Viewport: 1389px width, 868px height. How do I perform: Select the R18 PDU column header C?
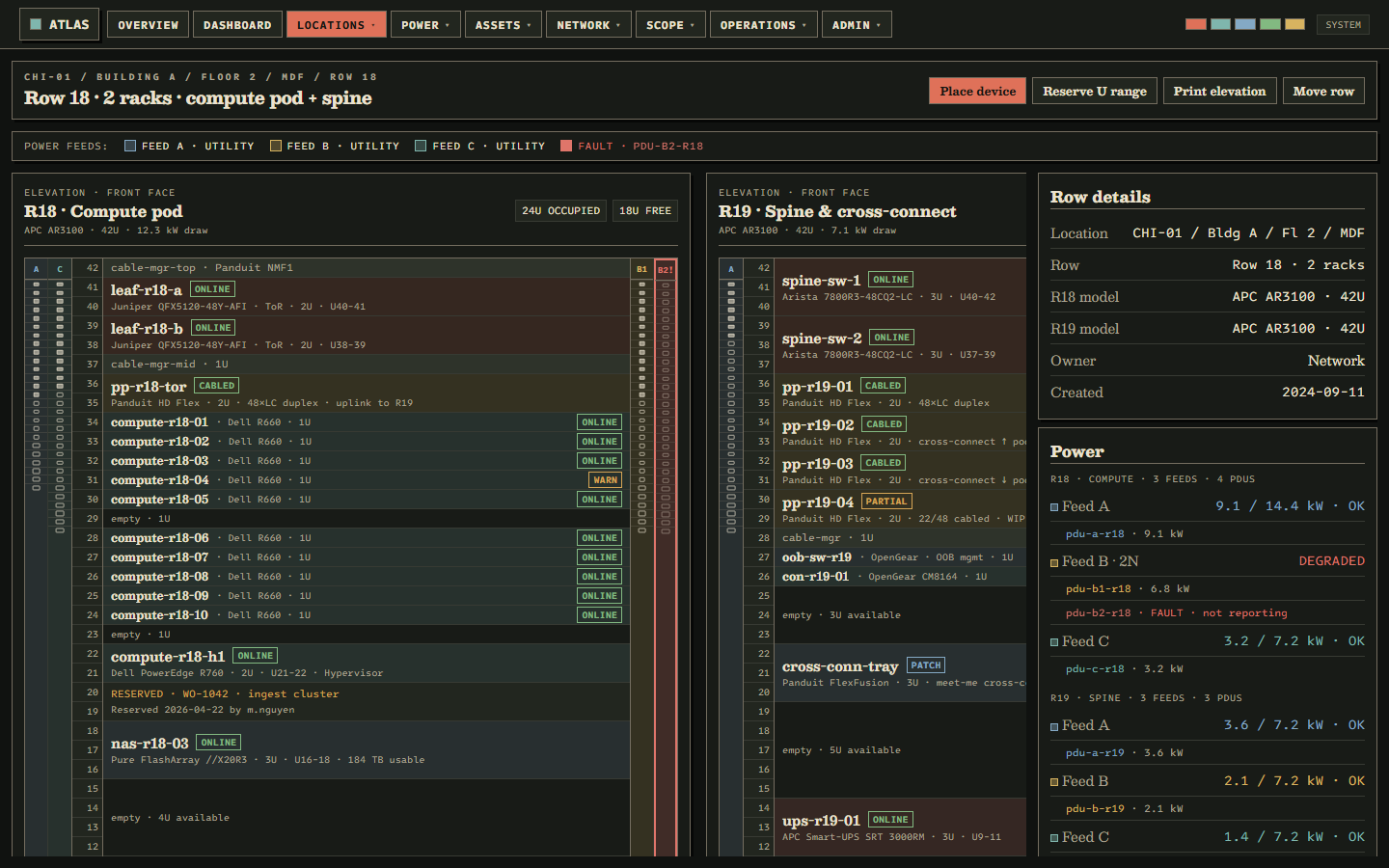click(x=60, y=269)
